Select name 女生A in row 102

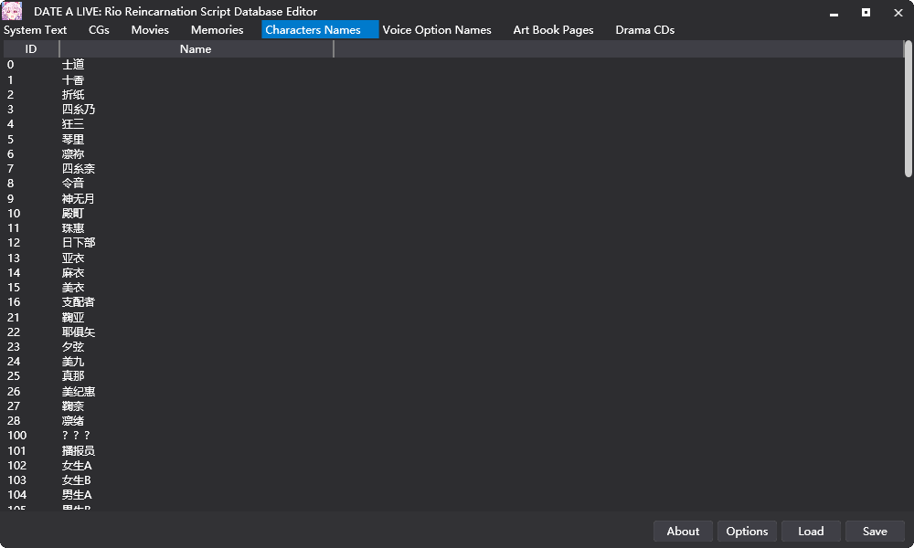77,465
